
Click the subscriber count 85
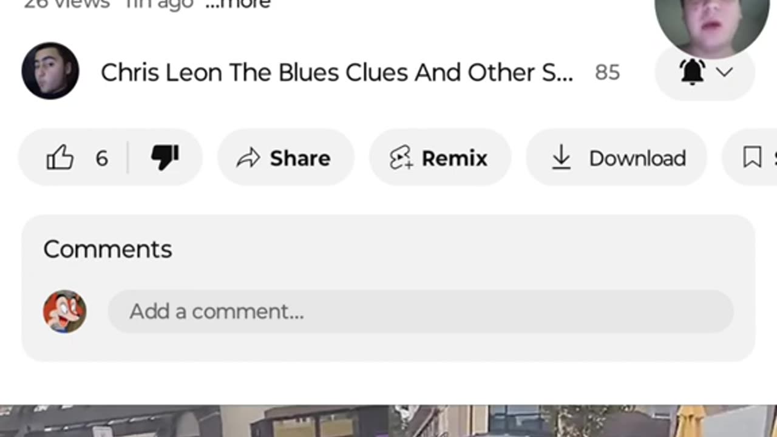(x=607, y=73)
